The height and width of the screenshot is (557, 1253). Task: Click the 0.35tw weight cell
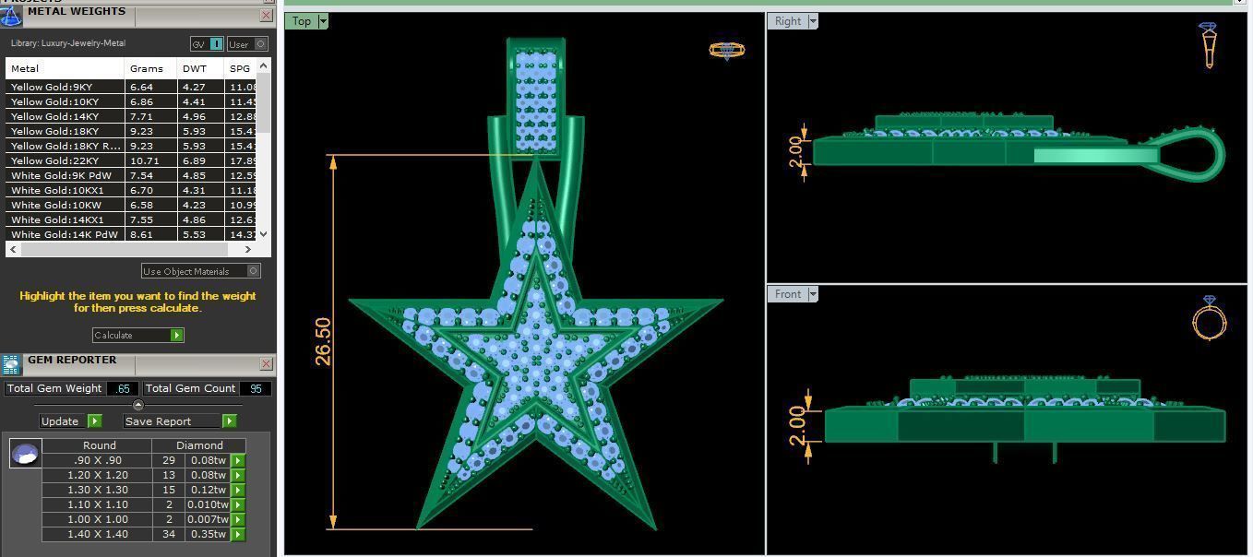pos(209,534)
